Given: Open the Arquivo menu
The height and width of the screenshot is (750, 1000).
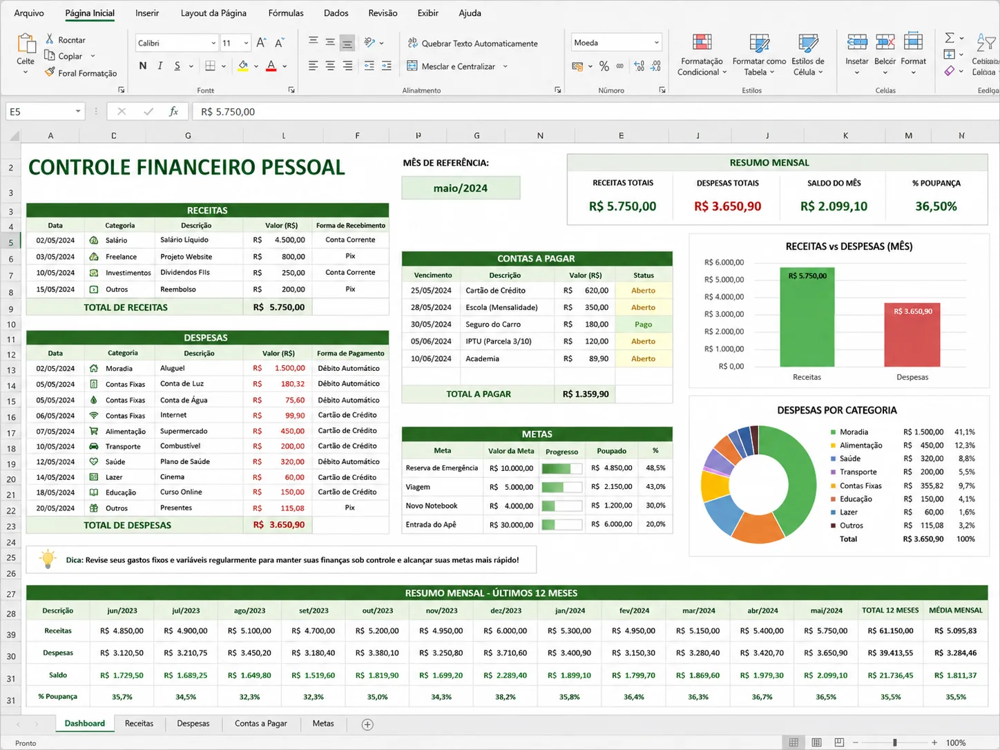Looking at the screenshot, I should [29, 13].
